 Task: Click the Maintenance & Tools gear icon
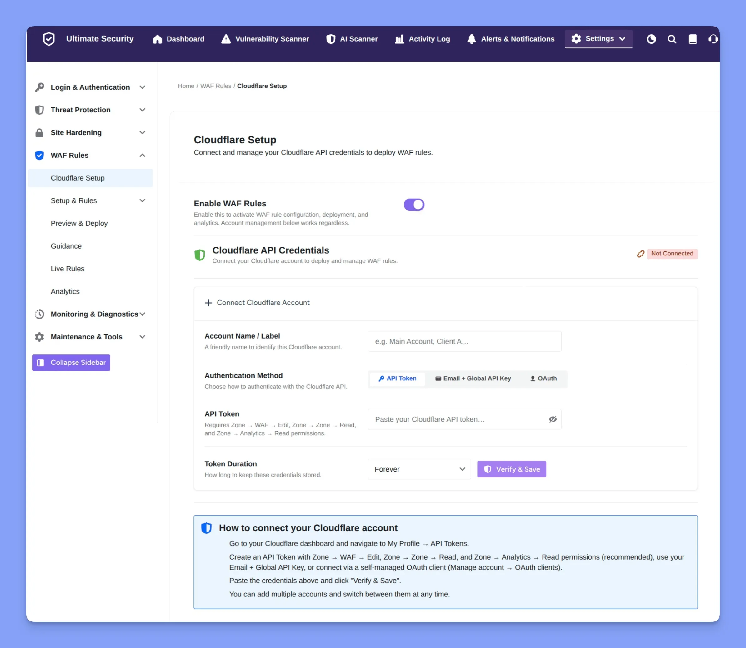pos(39,337)
